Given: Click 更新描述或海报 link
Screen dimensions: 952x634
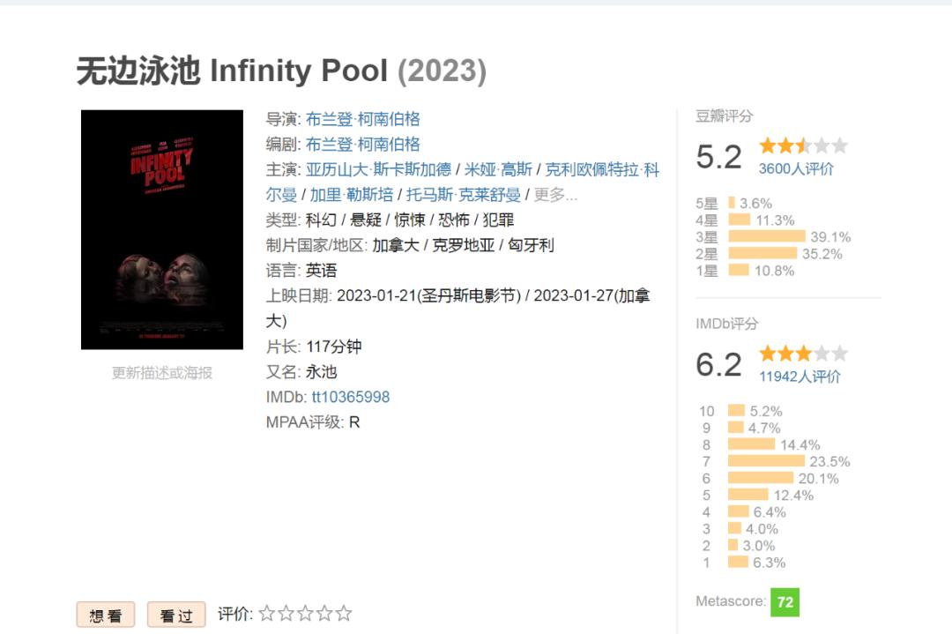Looking at the screenshot, I should 161,373.
